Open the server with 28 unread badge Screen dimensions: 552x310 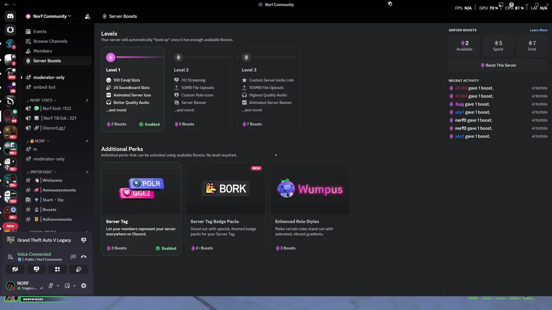tap(10, 87)
